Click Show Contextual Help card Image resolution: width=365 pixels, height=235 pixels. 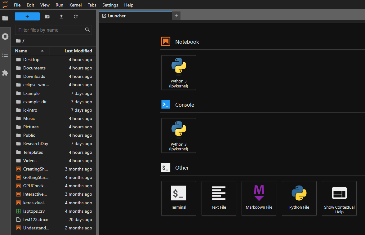coord(339,198)
